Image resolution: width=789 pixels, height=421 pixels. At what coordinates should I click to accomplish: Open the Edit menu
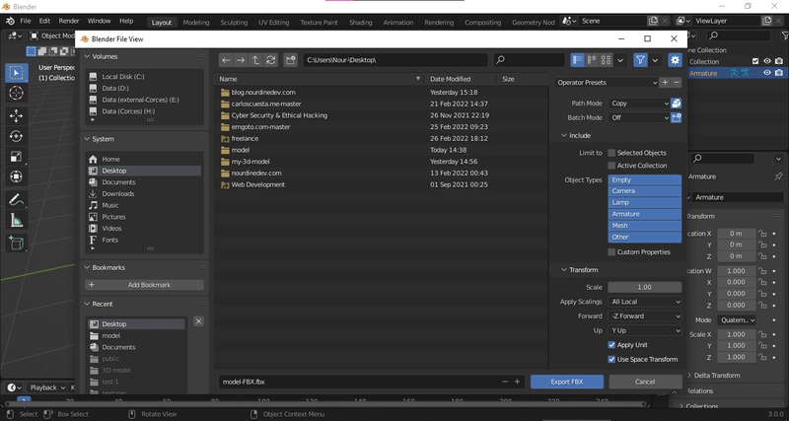coord(44,21)
